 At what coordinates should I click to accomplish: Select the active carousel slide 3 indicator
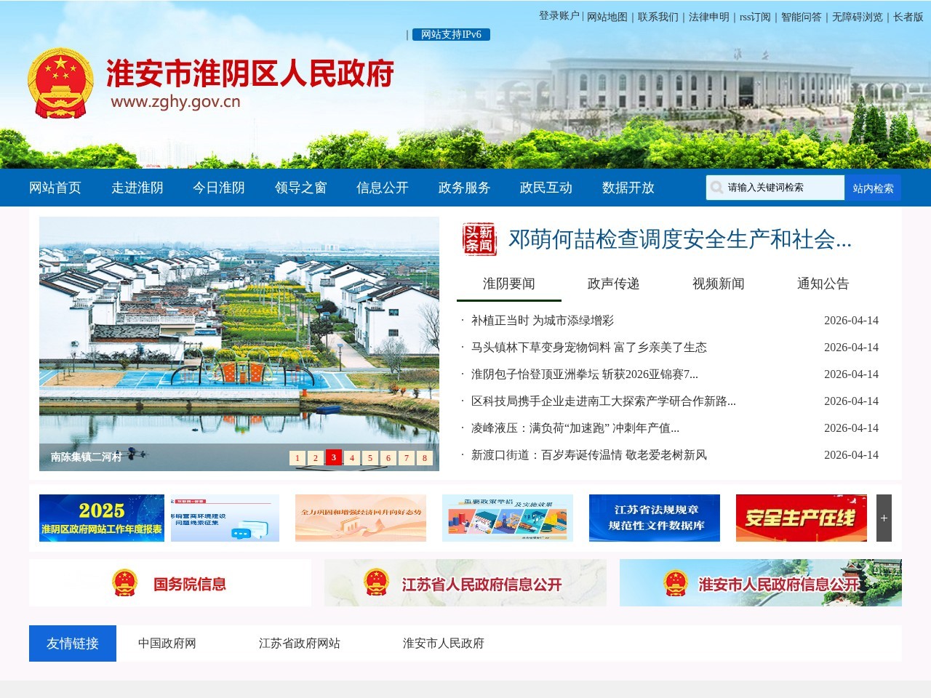click(334, 457)
